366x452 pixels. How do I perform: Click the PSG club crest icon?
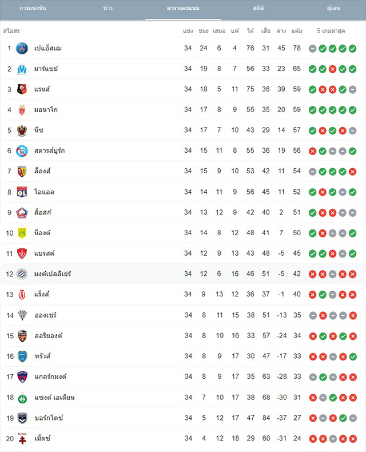22,49
